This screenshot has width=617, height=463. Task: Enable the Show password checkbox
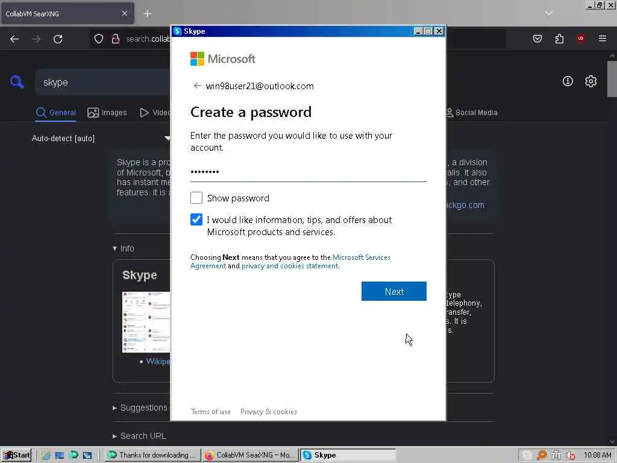(196, 198)
